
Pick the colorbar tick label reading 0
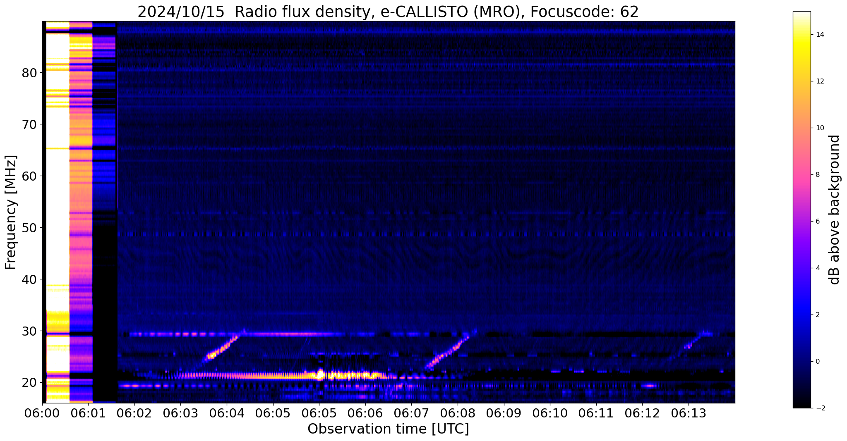(817, 362)
